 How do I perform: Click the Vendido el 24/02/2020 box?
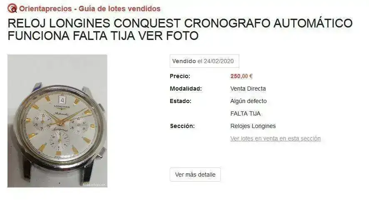pyautogui.click(x=204, y=61)
